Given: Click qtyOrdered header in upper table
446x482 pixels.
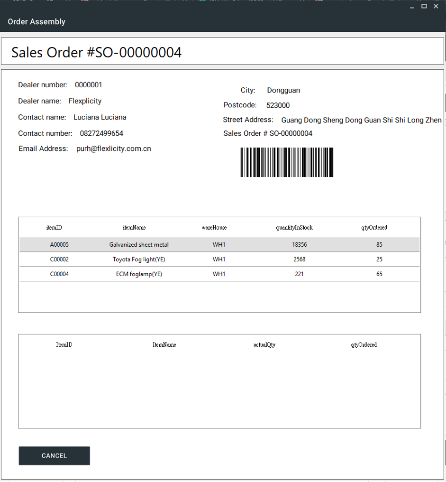Looking at the screenshot, I should (374, 228).
